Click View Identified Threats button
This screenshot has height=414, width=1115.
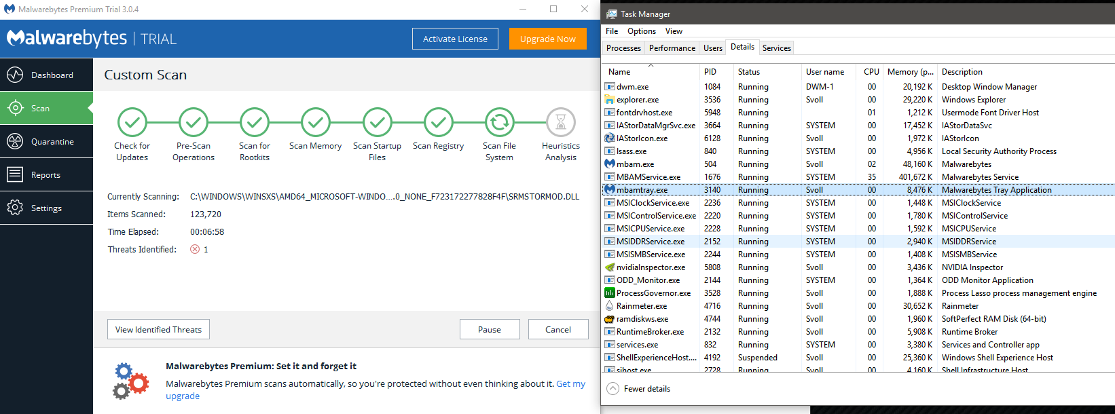pyautogui.click(x=158, y=329)
